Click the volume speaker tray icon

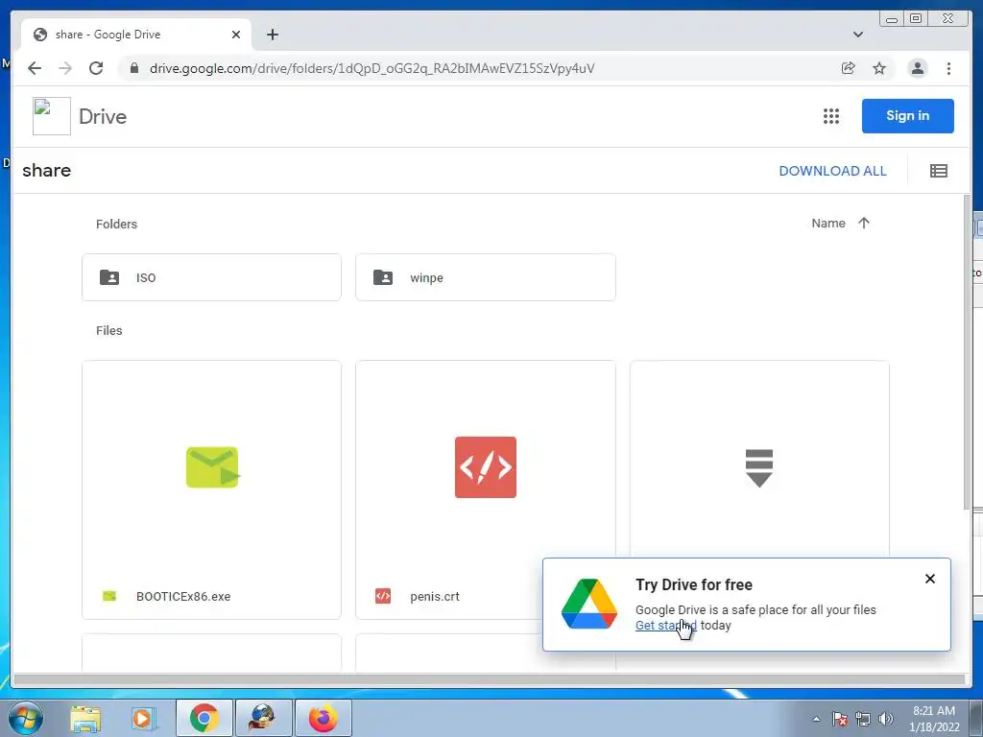885,719
